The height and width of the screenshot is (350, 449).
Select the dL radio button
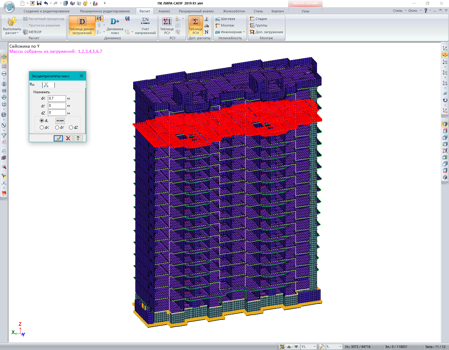point(42,120)
